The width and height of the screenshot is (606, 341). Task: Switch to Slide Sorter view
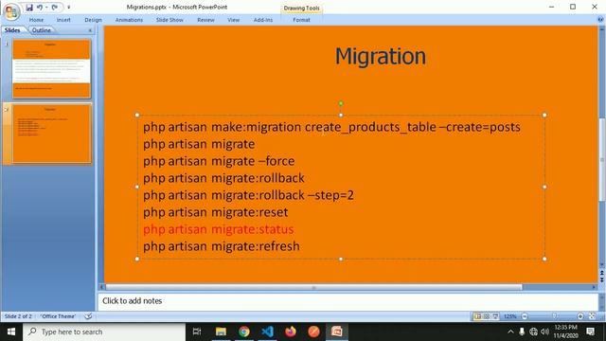(x=487, y=316)
